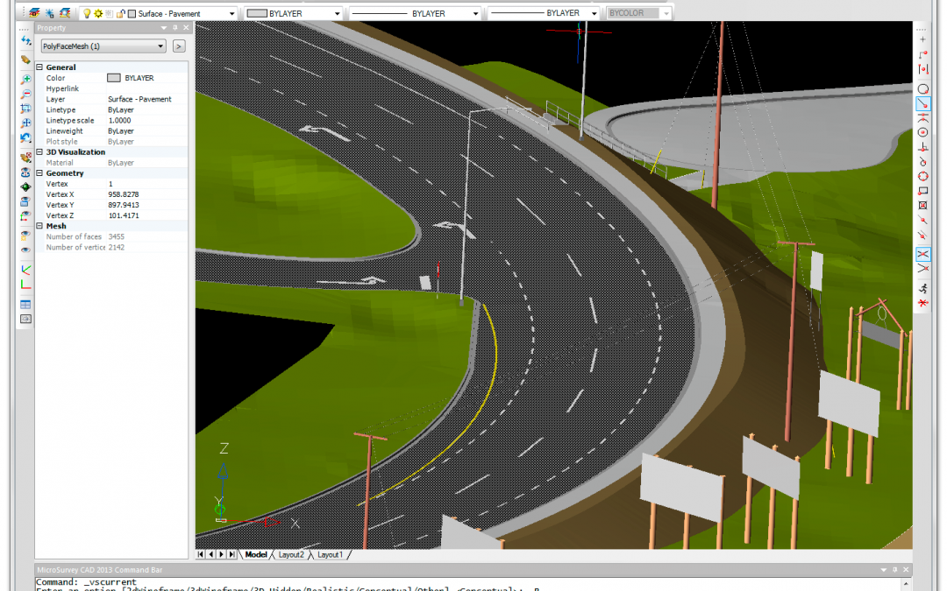Collapse the General property section

(x=39, y=67)
